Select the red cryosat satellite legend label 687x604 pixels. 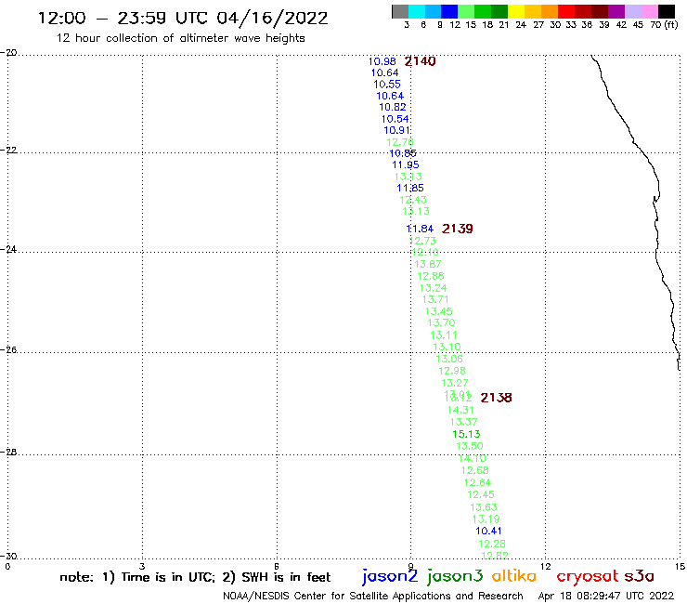pyautogui.click(x=587, y=577)
